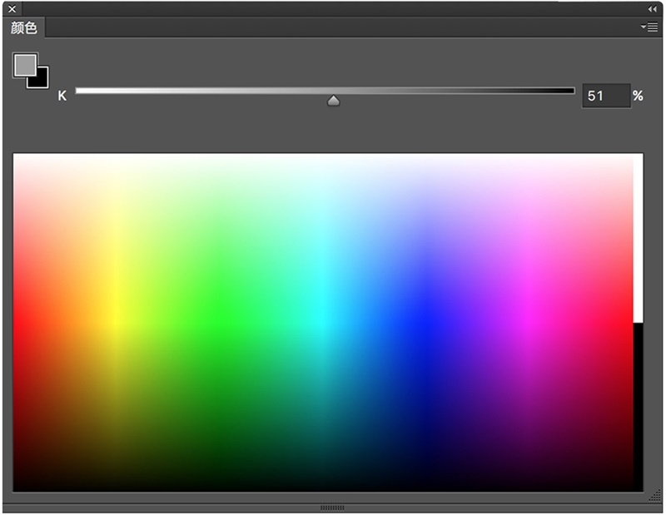Click the panel resize grip icon
This screenshot has height=515, width=666.
click(x=655, y=496)
